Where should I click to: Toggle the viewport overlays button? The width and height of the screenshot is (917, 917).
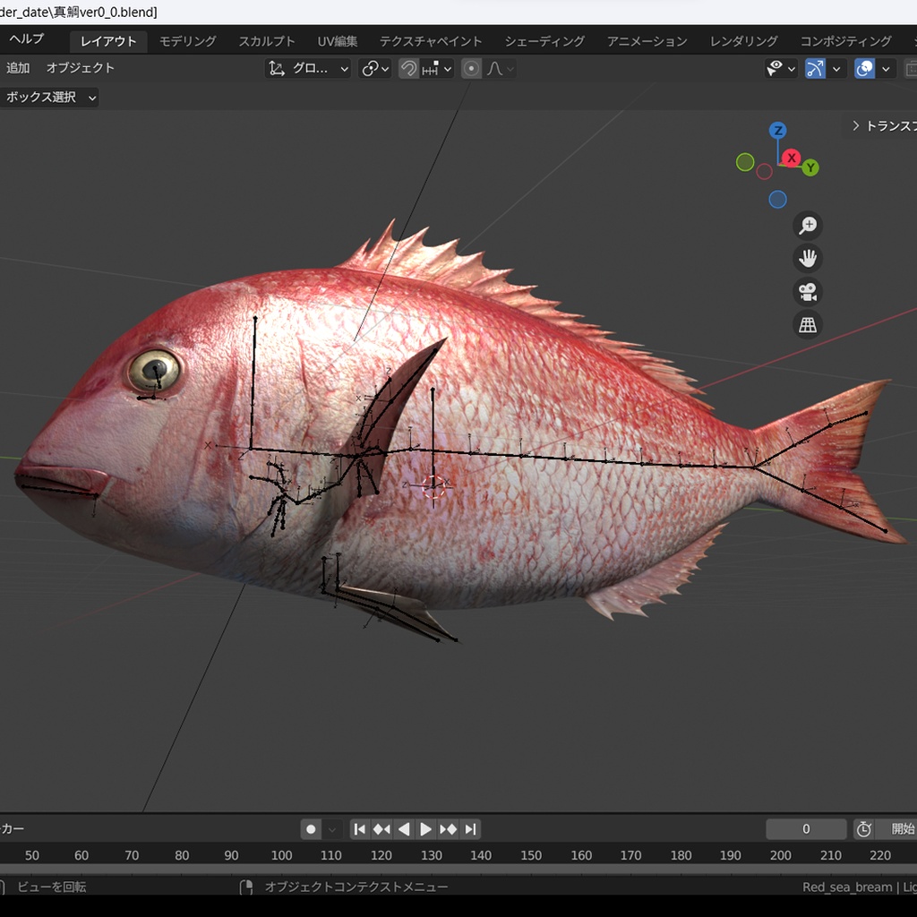click(865, 68)
